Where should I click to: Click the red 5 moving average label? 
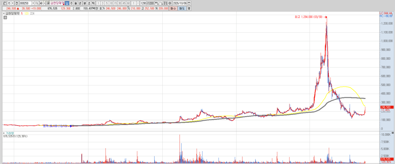(x=22, y=13)
